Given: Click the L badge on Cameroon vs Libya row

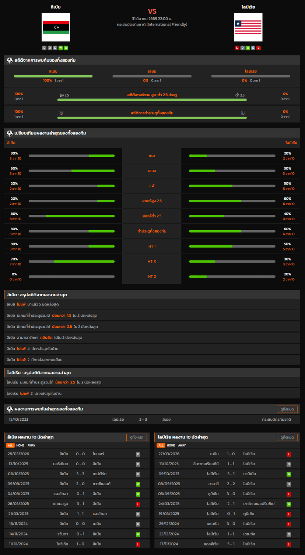Looking at the screenshot, I should point(138,504).
